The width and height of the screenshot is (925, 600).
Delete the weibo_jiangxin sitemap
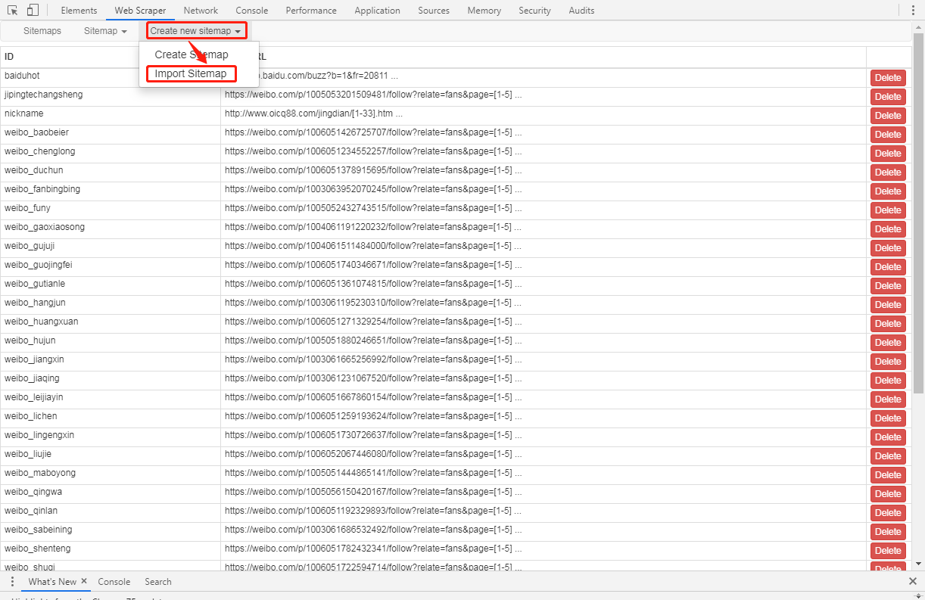(x=888, y=362)
